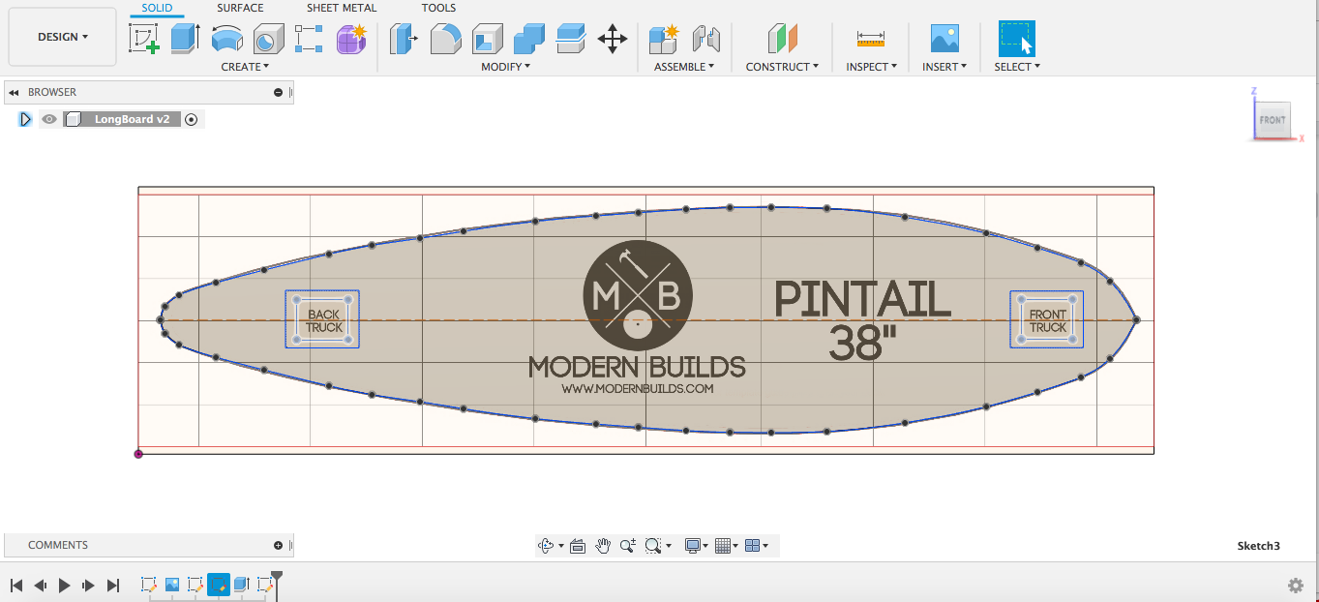Select the Extrude tool
Viewport: 1319px width, 602px height.
[185, 39]
